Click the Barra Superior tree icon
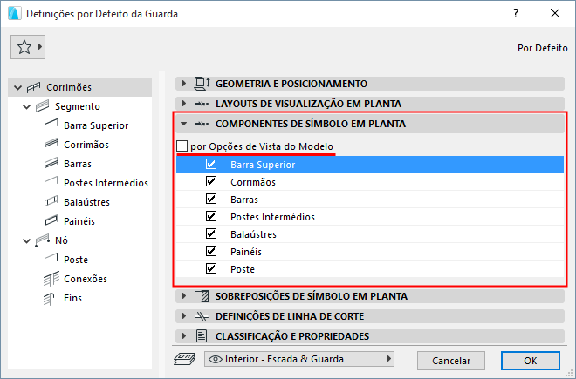The width and height of the screenshot is (576, 379). (50, 125)
